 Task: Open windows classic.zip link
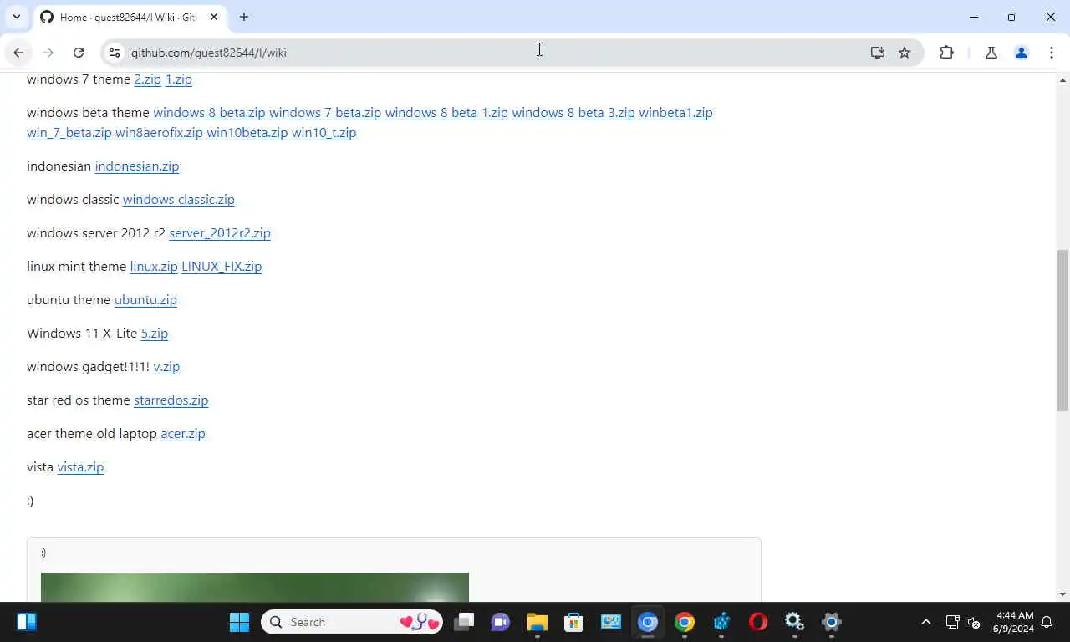pos(179,200)
